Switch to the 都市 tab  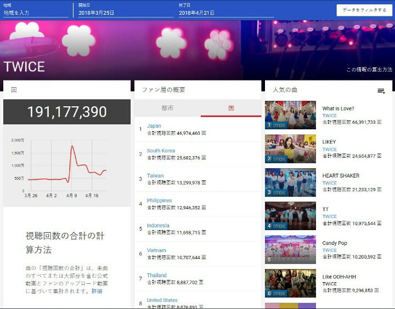click(167, 108)
